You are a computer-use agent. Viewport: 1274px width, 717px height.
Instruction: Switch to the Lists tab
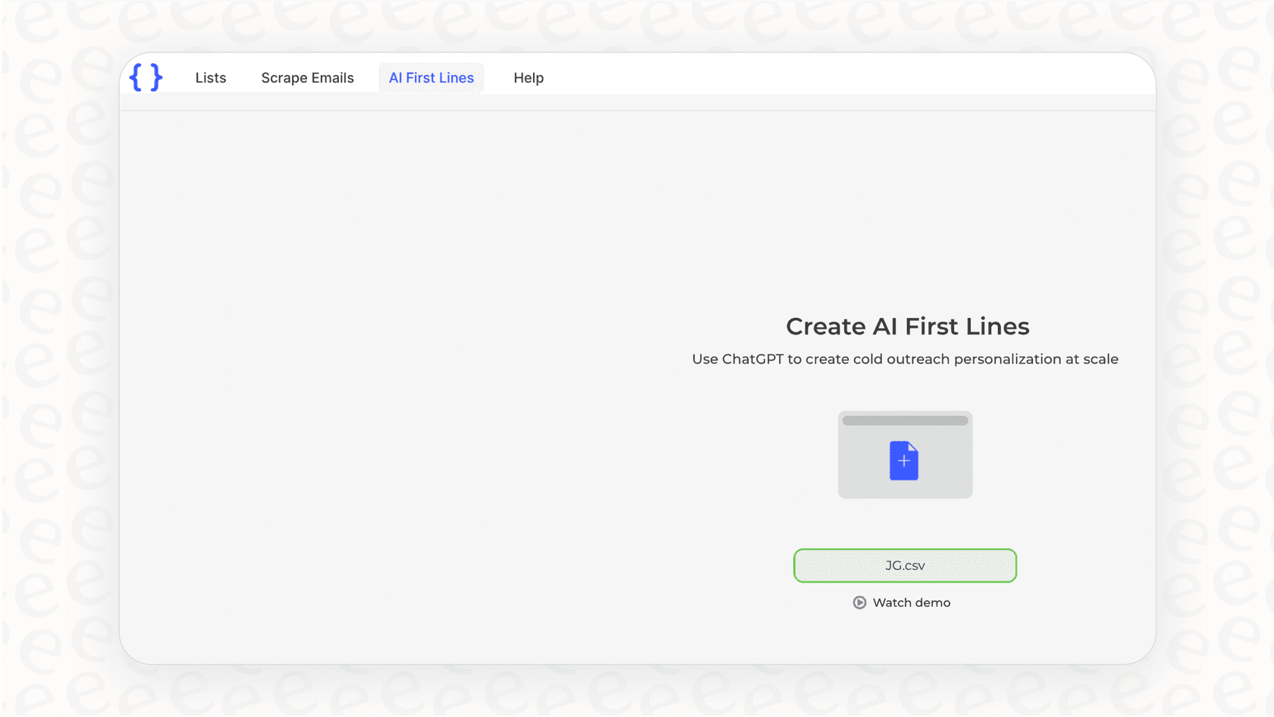click(x=211, y=77)
